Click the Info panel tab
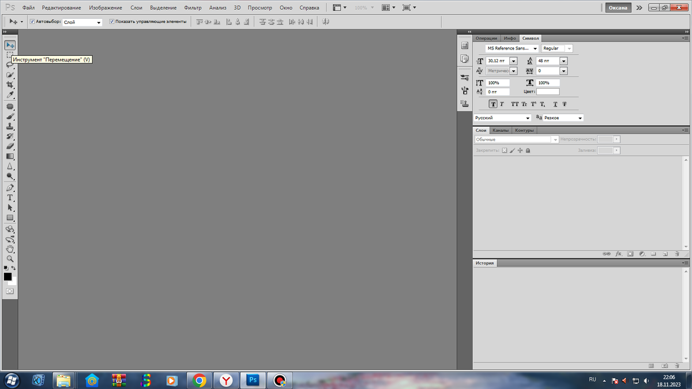This screenshot has width=692, height=389. click(510, 38)
